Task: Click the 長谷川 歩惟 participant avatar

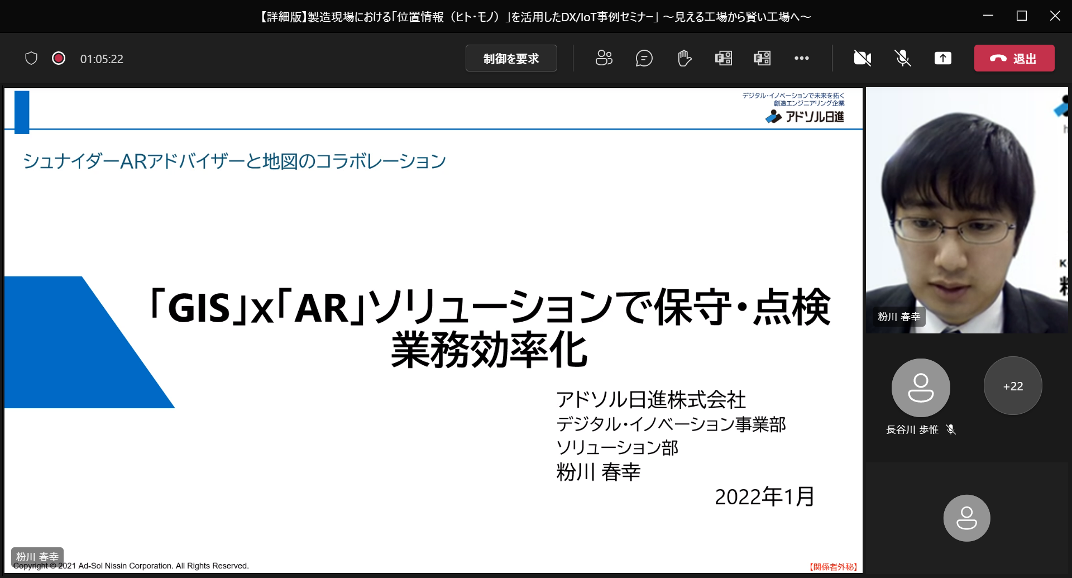Action: coord(921,388)
